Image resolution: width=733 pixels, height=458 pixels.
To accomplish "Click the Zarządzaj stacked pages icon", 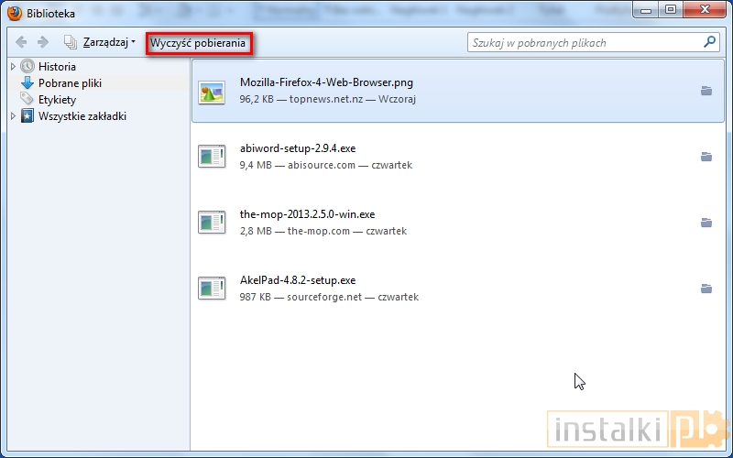I will 71,42.
